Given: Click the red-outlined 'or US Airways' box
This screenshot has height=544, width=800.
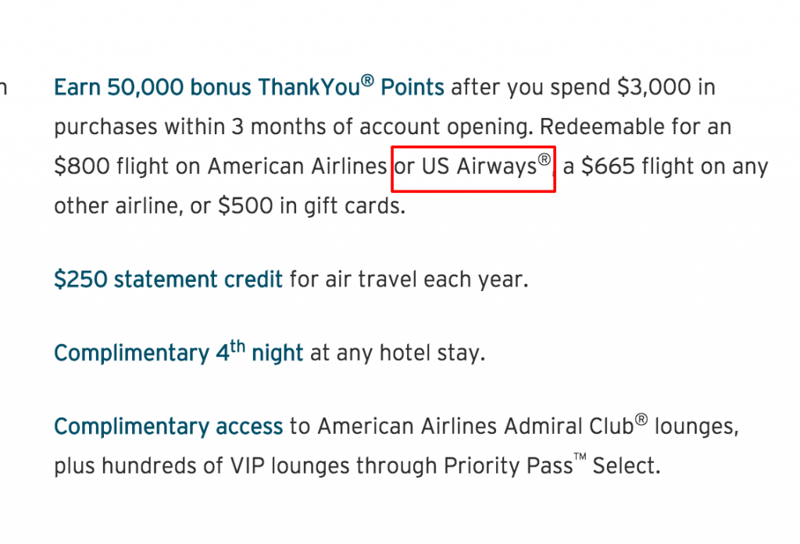Looking at the screenshot, I should click(473, 169).
